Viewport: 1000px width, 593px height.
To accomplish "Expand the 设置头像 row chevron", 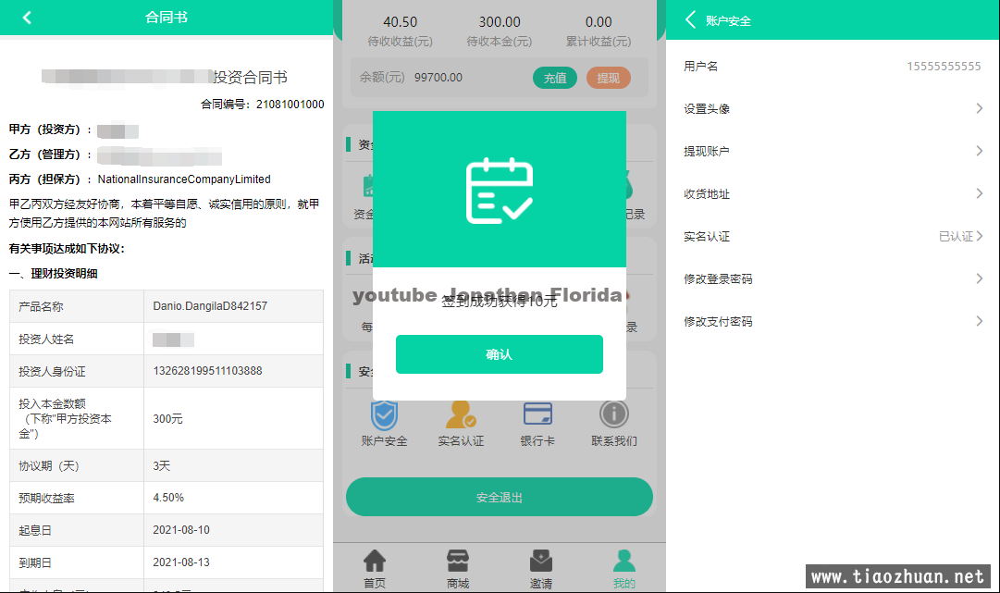I will pyautogui.click(x=979, y=109).
